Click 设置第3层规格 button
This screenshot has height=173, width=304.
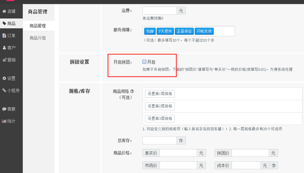pyautogui.click(x=160, y=118)
